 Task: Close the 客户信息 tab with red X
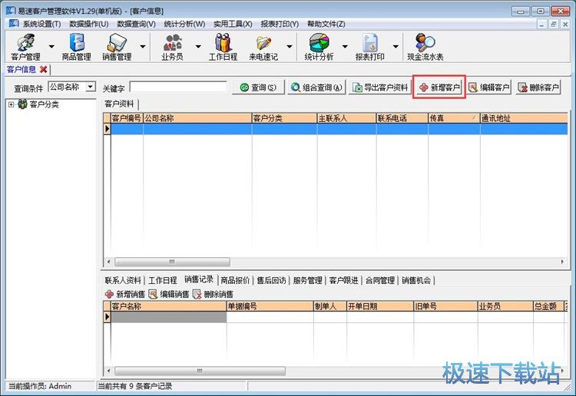43,69
